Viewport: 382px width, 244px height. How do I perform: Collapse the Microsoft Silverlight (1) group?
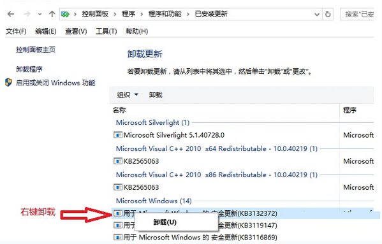(x=153, y=122)
